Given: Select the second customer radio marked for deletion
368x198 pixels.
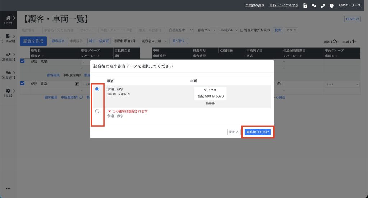Looking at the screenshot, I should (x=97, y=111).
